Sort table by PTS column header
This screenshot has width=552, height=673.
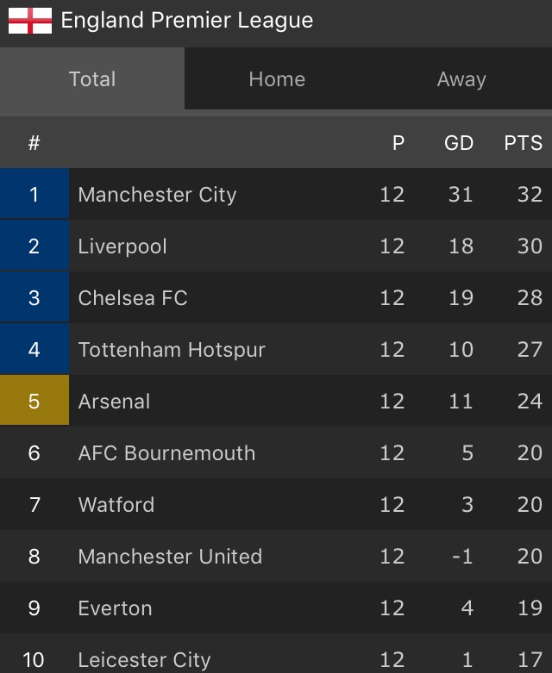click(x=523, y=143)
